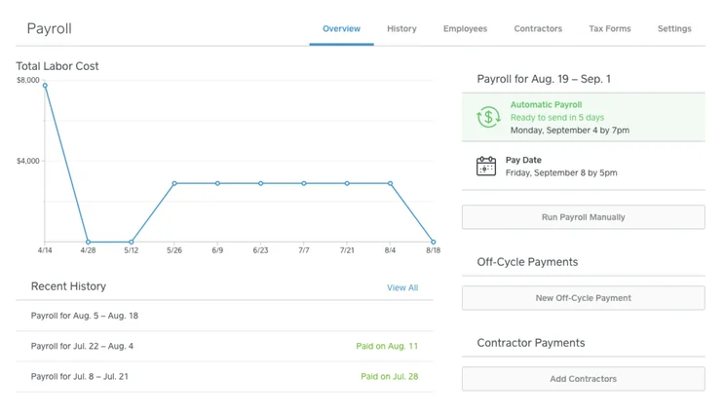725x415 pixels.
Task: Click the Automatic Payroll heading text
Action: (546, 105)
